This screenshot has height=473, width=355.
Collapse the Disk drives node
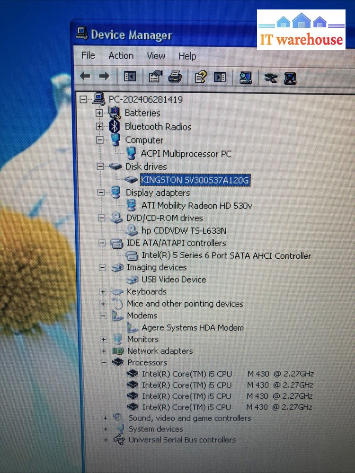[100, 166]
